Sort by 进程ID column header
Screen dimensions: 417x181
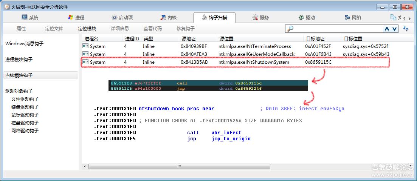(132, 39)
